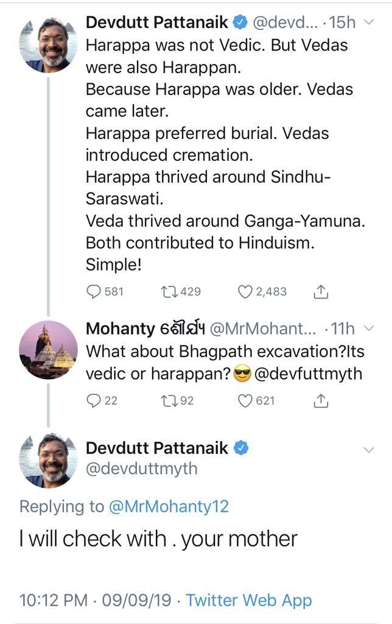This screenshot has height=624, width=392.
Task: Open the Twitter Web App source link
Action: [248, 600]
